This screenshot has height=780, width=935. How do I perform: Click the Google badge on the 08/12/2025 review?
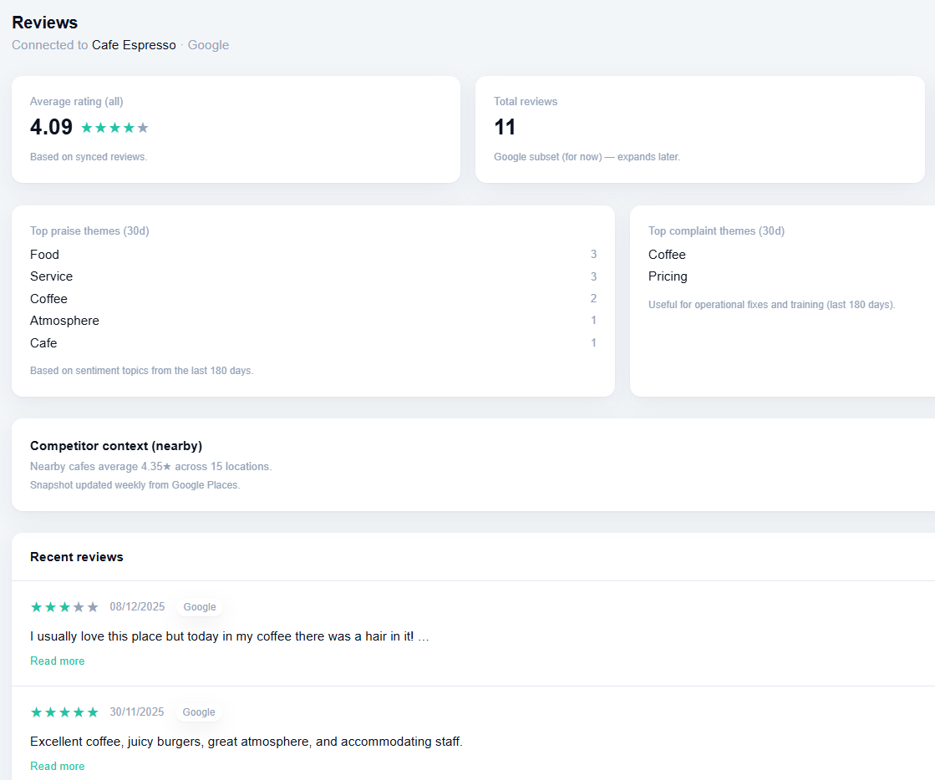pyautogui.click(x=200, y=607)
